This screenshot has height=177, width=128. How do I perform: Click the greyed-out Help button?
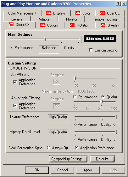113,170
